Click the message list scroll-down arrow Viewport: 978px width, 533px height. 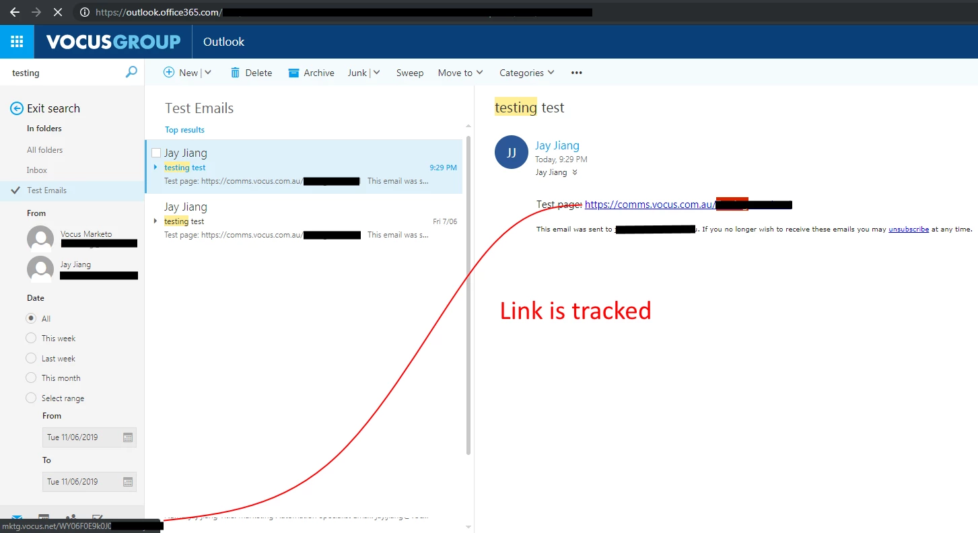(468, 527)
